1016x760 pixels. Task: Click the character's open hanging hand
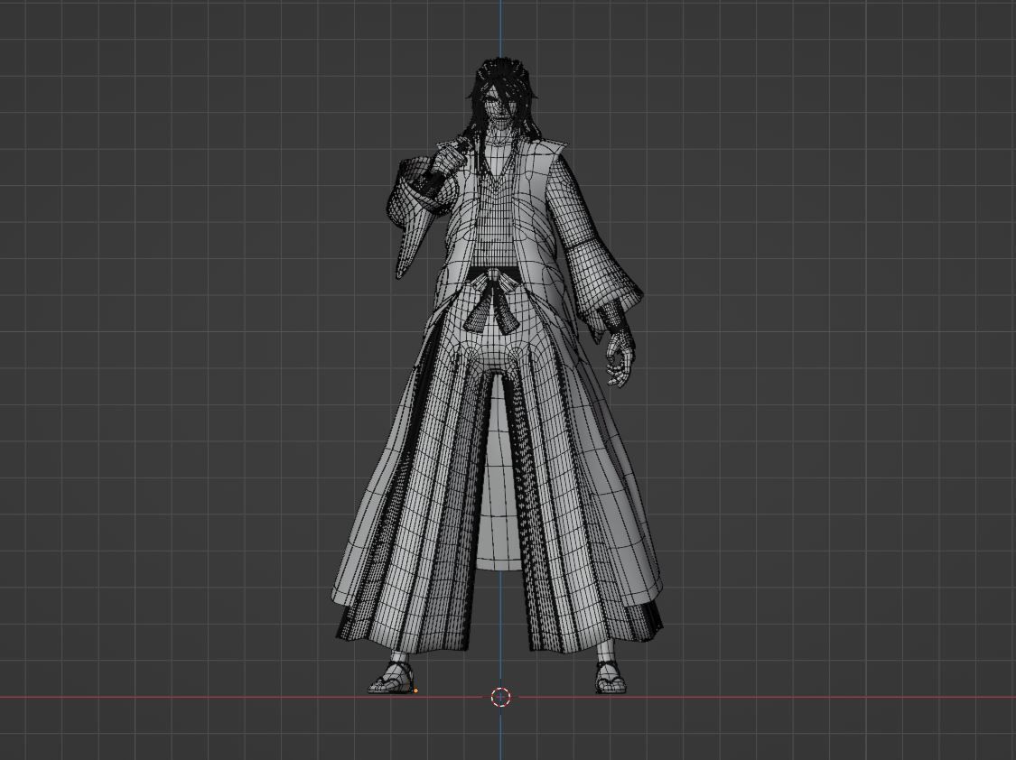(619, 359)
